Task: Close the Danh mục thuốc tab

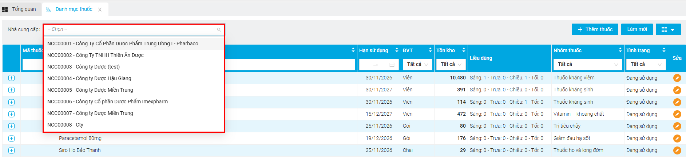Action: pos(100,10)
